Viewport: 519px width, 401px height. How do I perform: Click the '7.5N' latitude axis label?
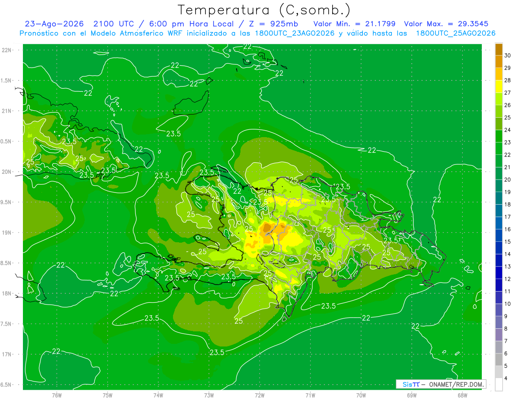click(6, 324)
